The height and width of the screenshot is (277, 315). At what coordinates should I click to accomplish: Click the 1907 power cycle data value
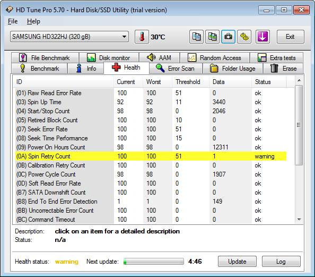pyautogui.click(x=219, y=174)
